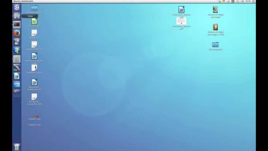Open the launcher icon with letter a
268x151 pixels.
pos(16,50)
